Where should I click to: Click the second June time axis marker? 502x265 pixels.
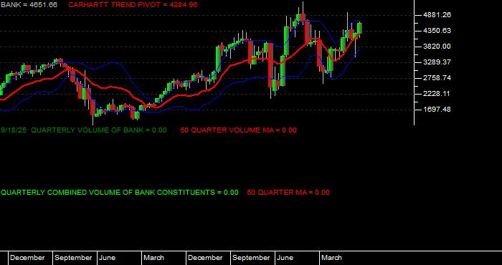click(x=285, y=258)
